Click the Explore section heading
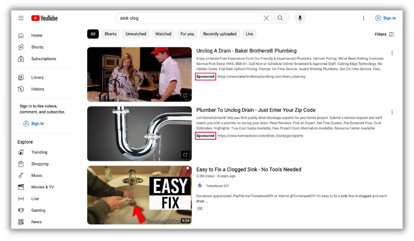414x241 pixels. [25, 142]
